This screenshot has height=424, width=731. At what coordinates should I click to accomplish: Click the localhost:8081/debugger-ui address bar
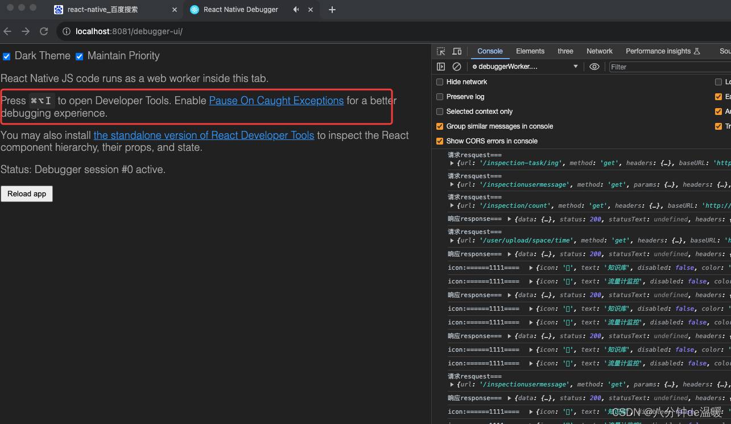pyautogui.click(x=129, y=31)
